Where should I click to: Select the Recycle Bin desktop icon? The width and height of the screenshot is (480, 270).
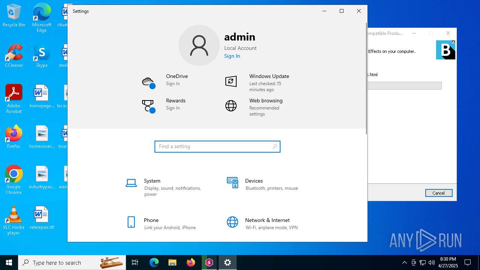click(14, 16)
